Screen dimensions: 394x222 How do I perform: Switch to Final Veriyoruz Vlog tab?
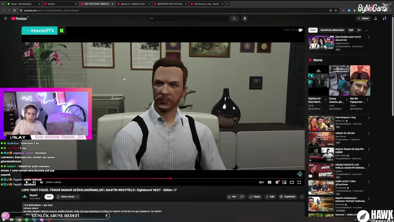coord(207,4)
